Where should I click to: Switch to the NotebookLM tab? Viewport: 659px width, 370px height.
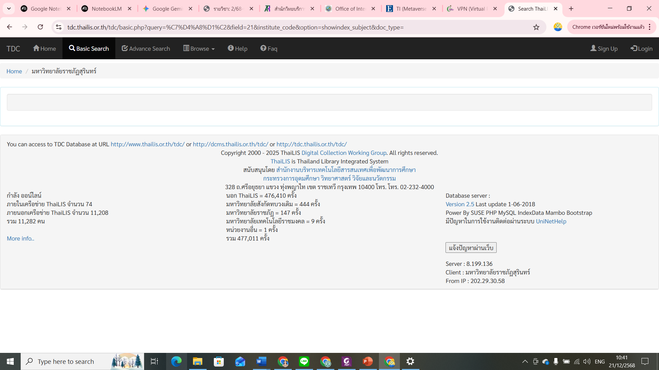point(106,9)
